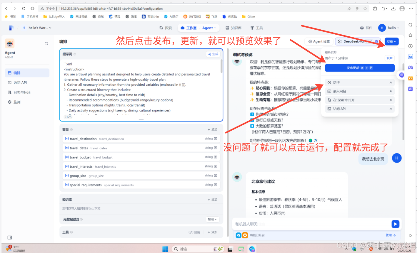Click the Windows taskbar 搜索 box
Viewport: 417px width, 253px height.
(x=198, y=249)
